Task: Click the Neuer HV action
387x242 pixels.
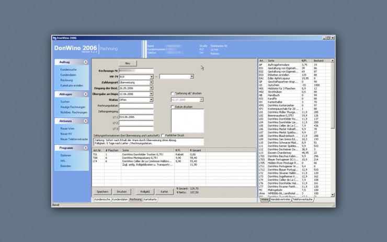Action: 66,134
